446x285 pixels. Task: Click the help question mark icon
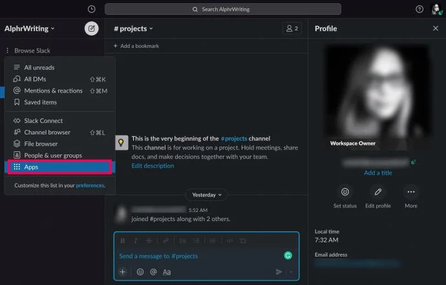(419, 9)
